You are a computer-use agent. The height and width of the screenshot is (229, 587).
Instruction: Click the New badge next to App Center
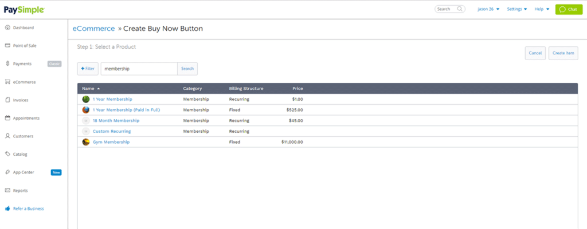coord(56,172)
